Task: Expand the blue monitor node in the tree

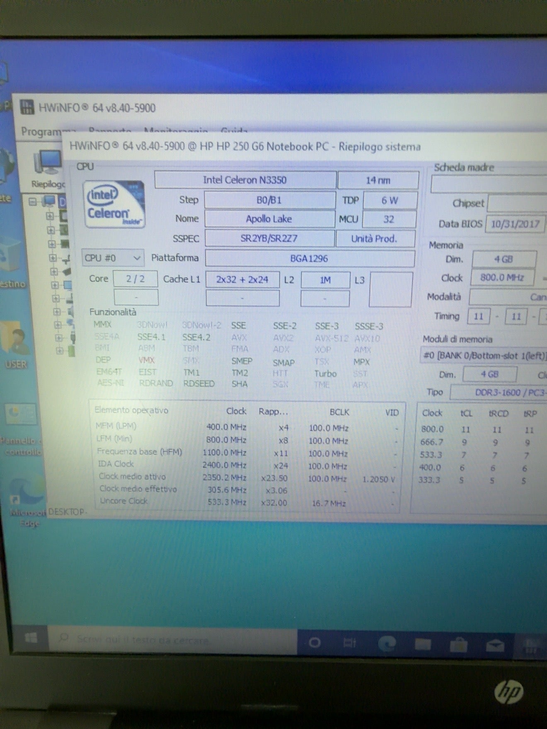Action: click(x=55, y=285)
